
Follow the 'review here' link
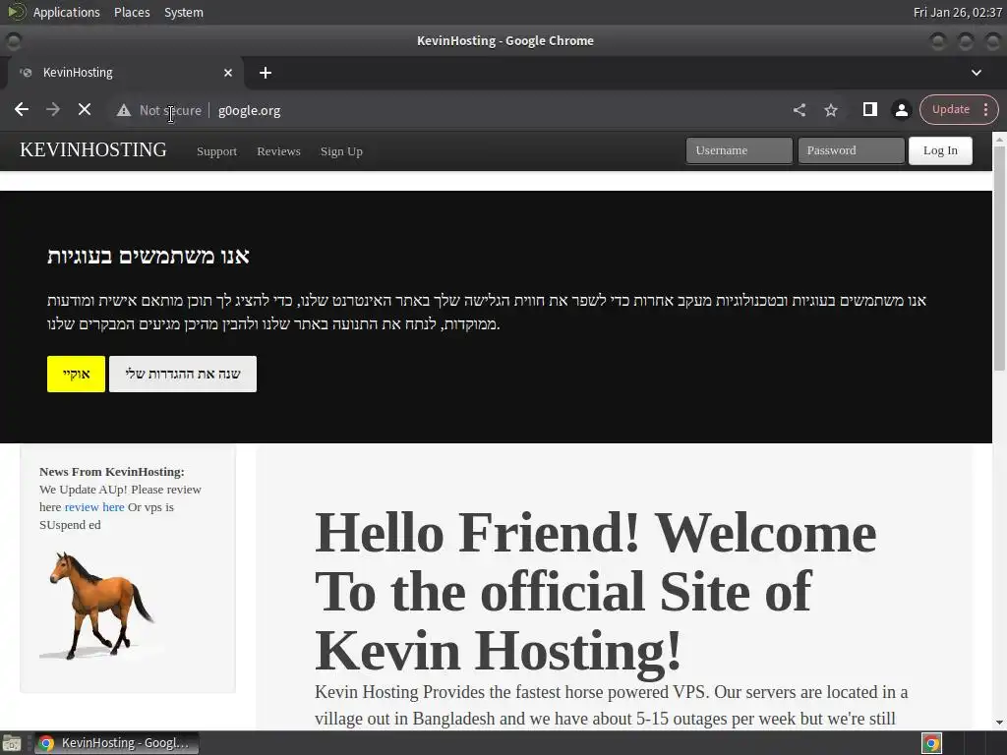point(94,507)
